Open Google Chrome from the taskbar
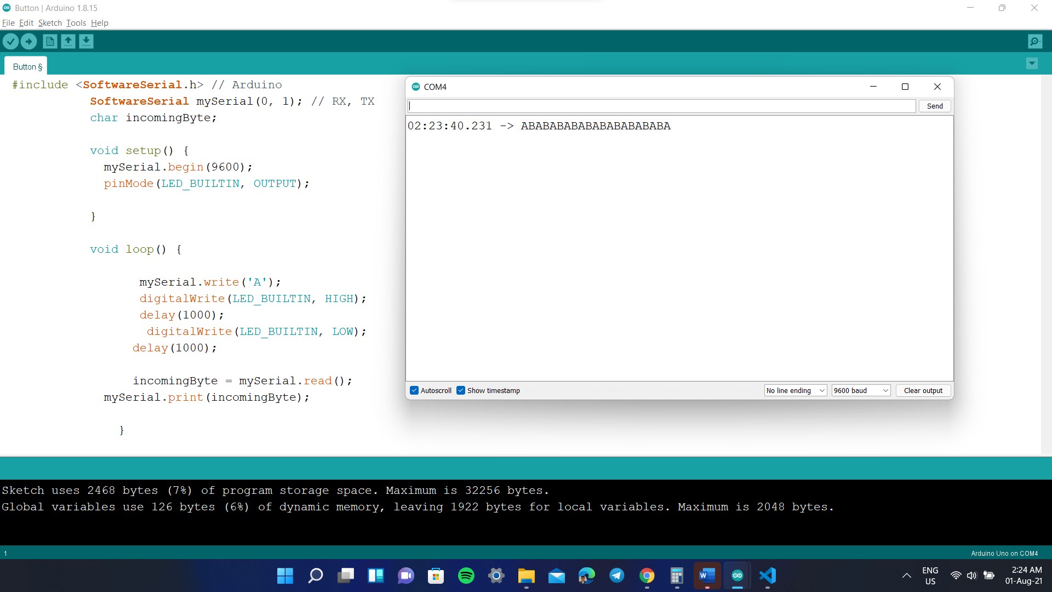The image size is (1052, 592). (647, 576)
